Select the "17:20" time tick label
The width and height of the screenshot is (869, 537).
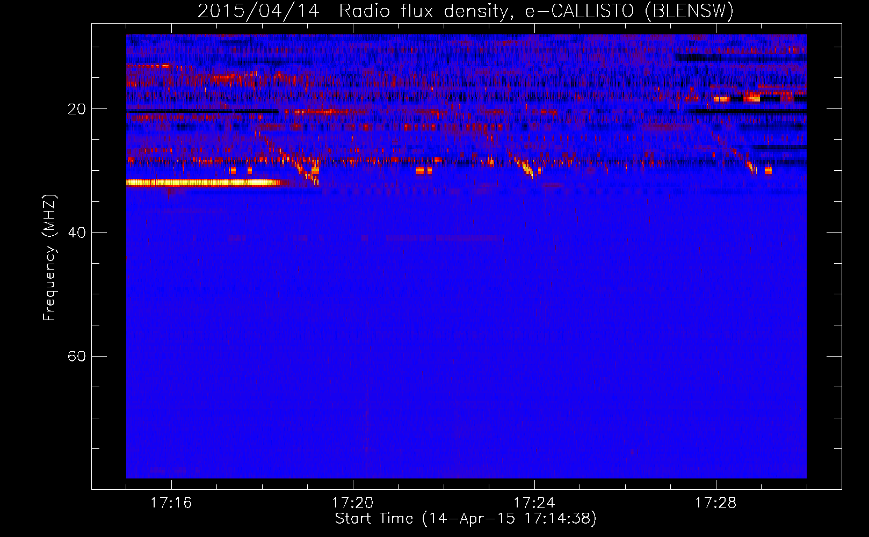click(352, 503)
